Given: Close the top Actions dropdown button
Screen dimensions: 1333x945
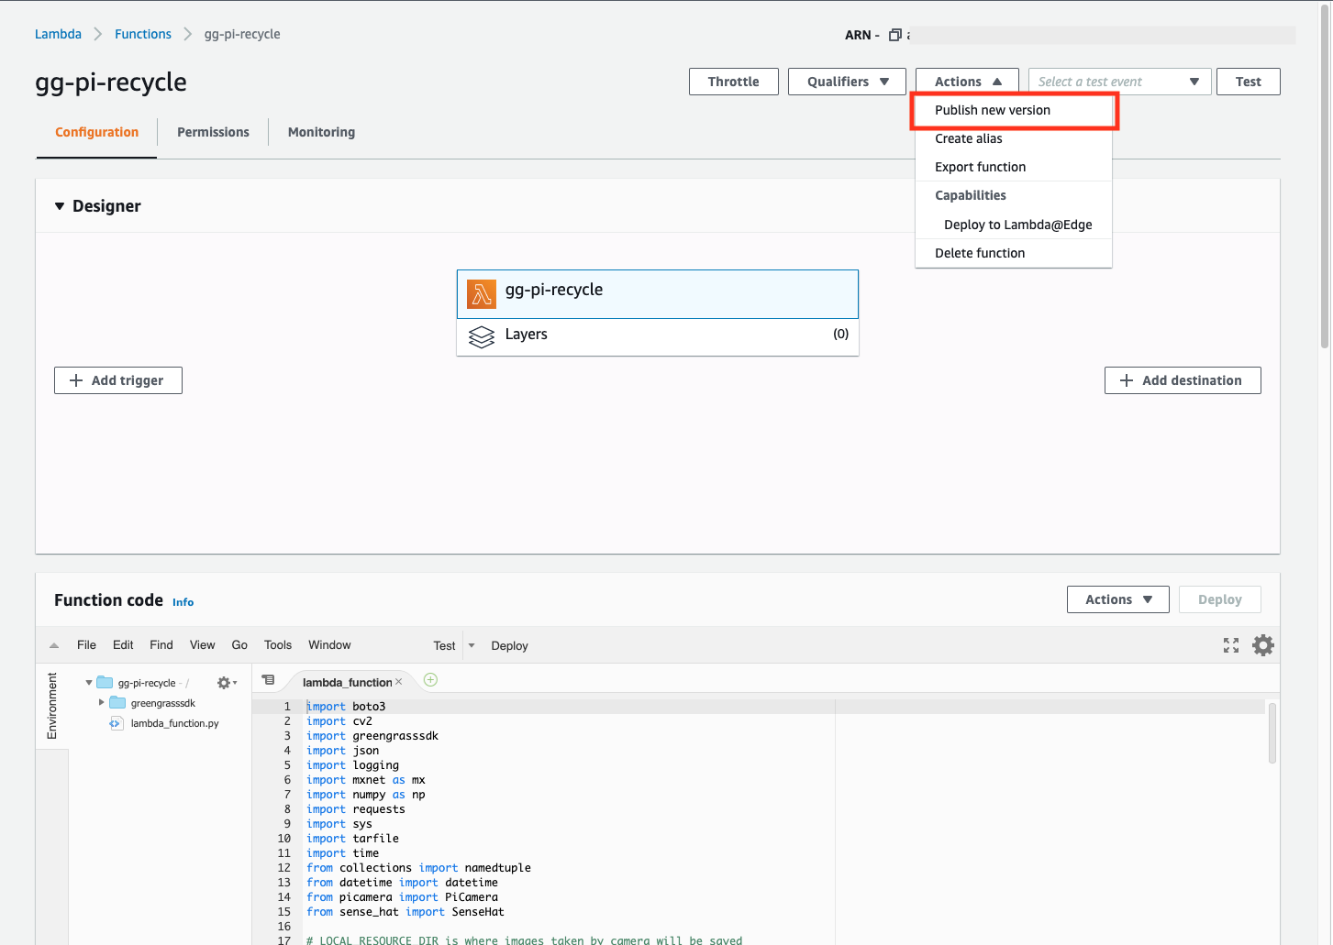Looking at the screenshot, I should click(967, 82).
